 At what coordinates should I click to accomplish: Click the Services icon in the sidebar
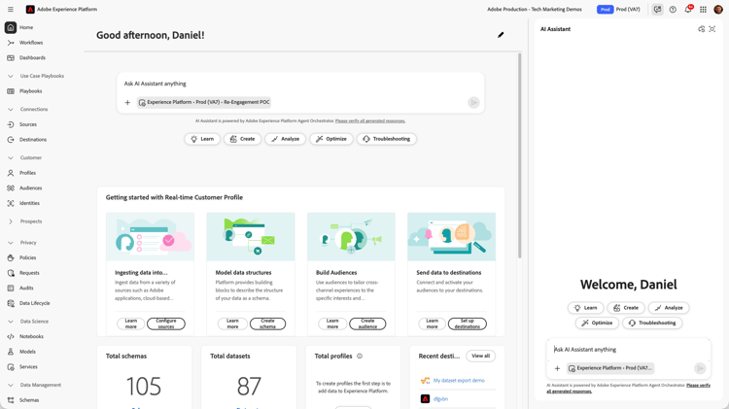coord(11,367)
